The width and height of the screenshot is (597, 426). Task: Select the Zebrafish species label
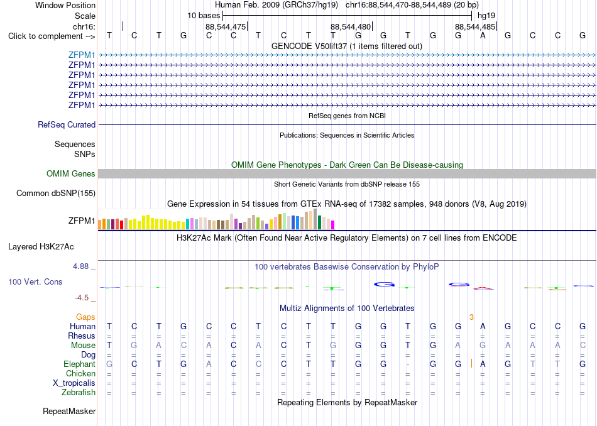click(x=79, y=392)
